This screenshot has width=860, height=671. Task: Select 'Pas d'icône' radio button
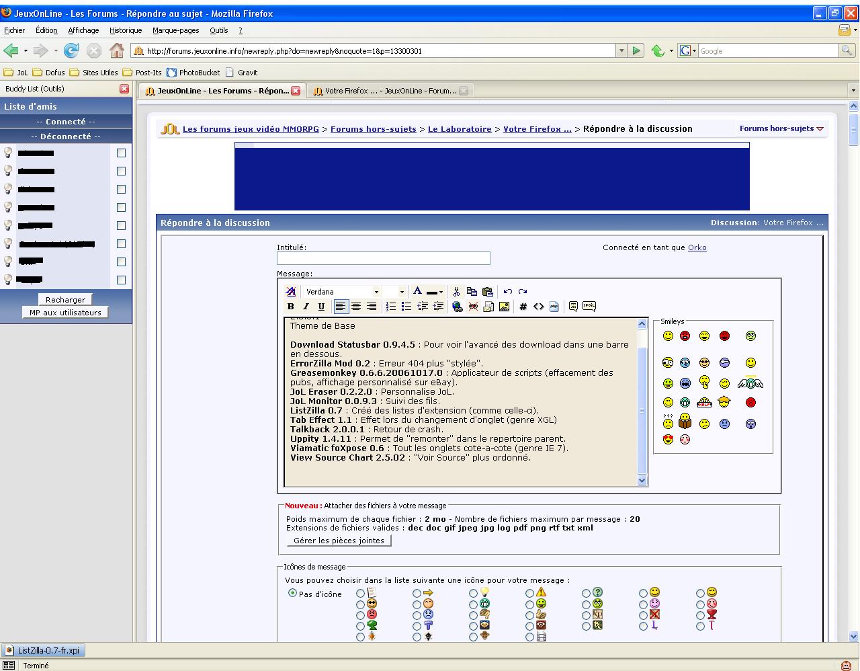pos(292,593)
